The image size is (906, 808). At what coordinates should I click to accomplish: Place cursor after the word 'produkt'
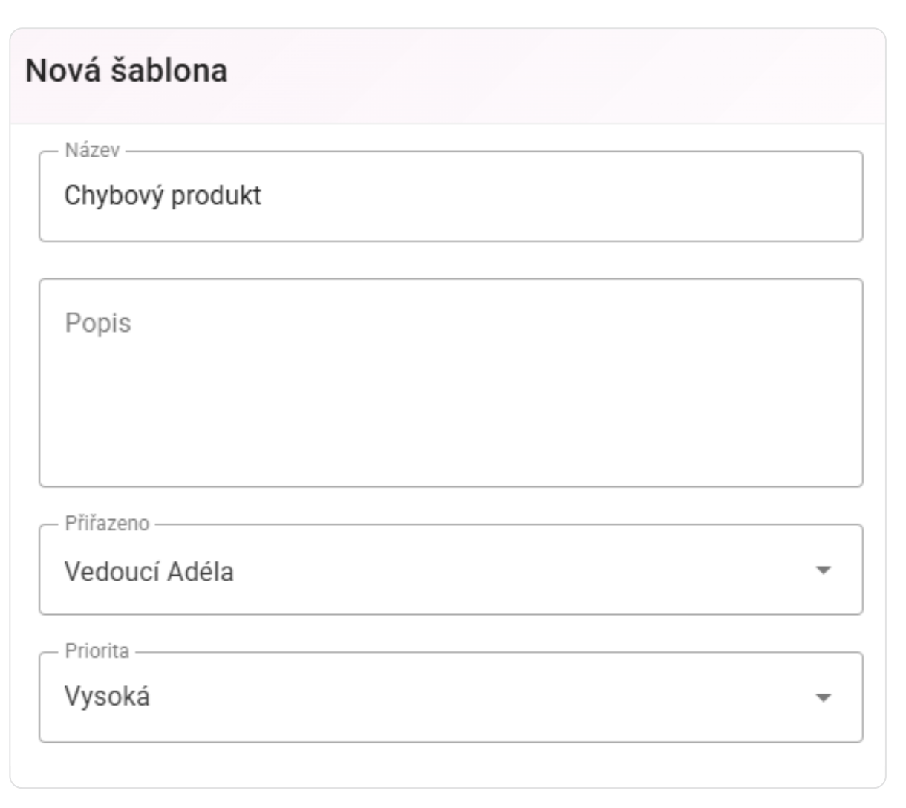[263, 196]
